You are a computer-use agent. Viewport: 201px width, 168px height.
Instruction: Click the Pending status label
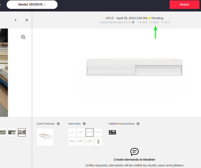157,18
